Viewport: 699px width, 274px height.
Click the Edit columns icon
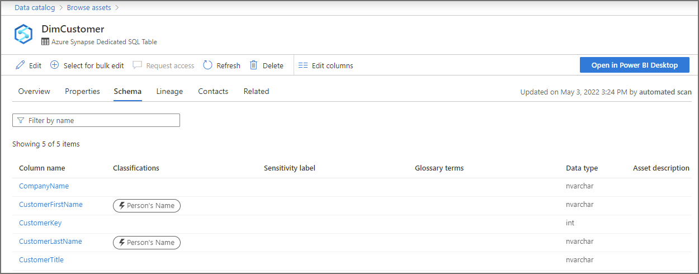303,65
